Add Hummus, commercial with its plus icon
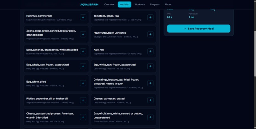 pyautogui.click(x=83, y=17)
